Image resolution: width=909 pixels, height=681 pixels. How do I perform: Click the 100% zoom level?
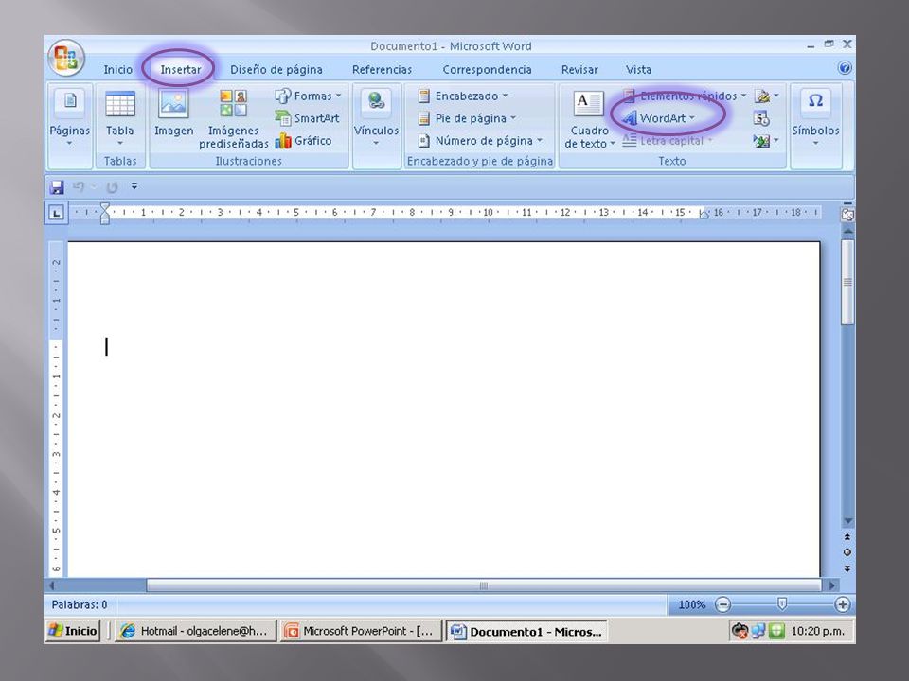(x=691, y=604)
